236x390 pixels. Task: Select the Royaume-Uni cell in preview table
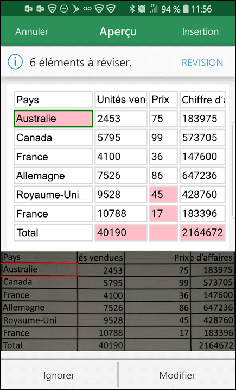click(53, 195)
